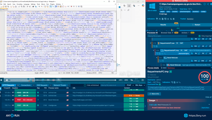Open the gear settings icon in the task header

(211, 4)
